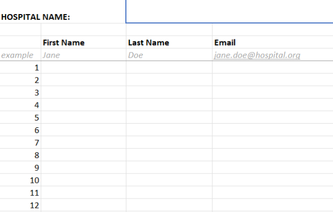
Task: Select the First Name cell in row 9
Action: click(83, 167)
